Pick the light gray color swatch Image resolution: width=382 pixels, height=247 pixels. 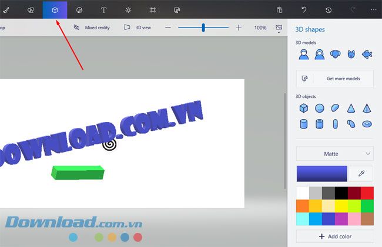(316, 193)
